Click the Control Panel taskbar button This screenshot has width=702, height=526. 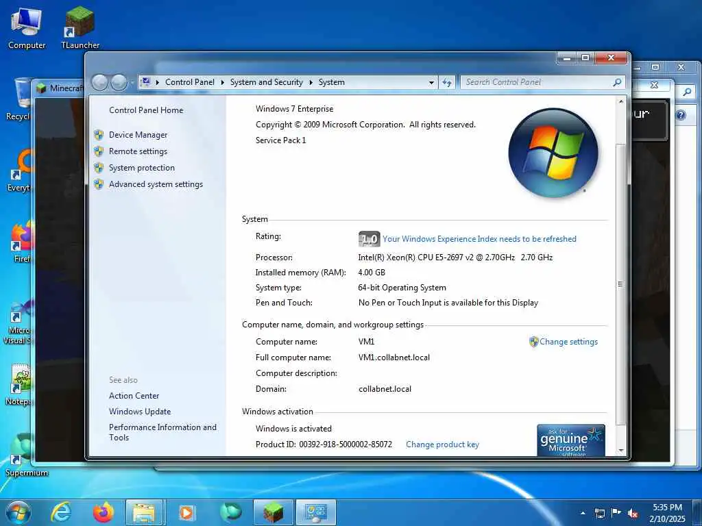(x=316, y=512)
